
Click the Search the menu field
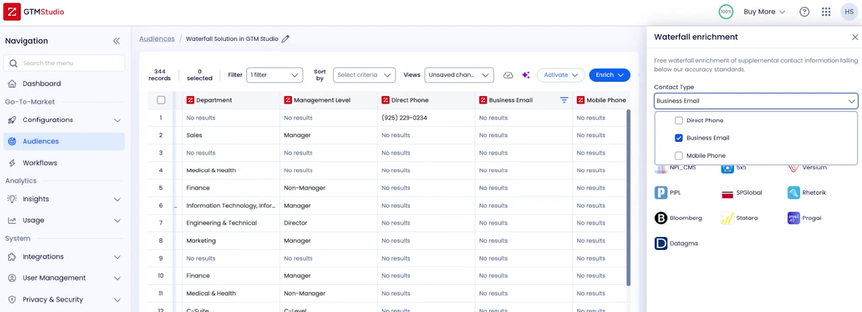click(64, 63)
